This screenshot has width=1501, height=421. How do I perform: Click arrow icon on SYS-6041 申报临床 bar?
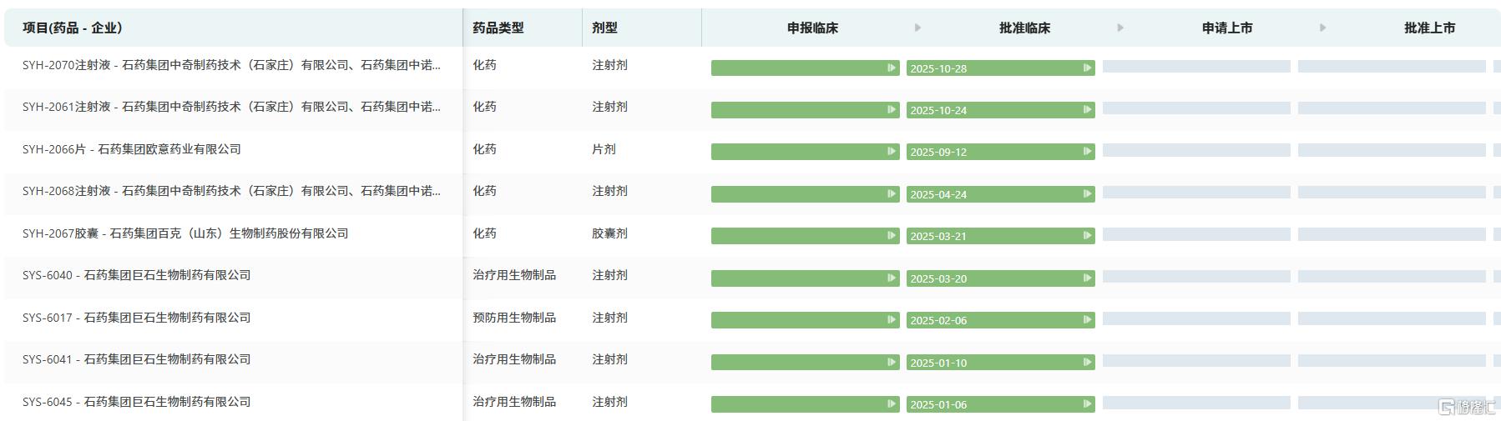tap(892, 362)
